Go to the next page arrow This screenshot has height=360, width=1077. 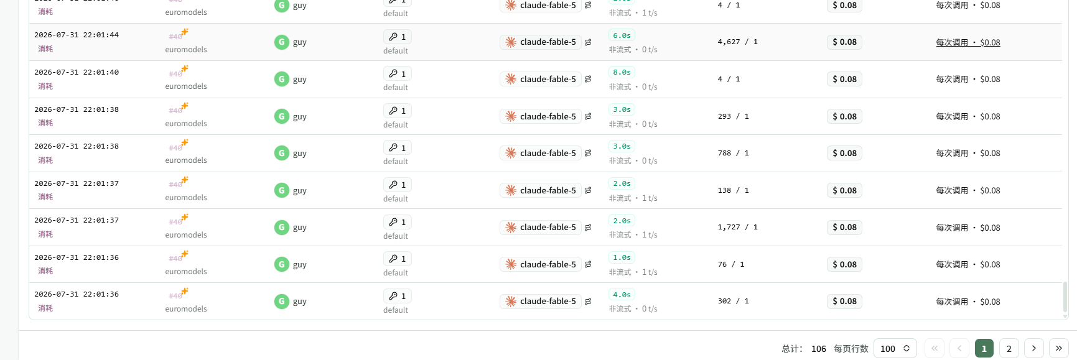(x=1034, y=348)
